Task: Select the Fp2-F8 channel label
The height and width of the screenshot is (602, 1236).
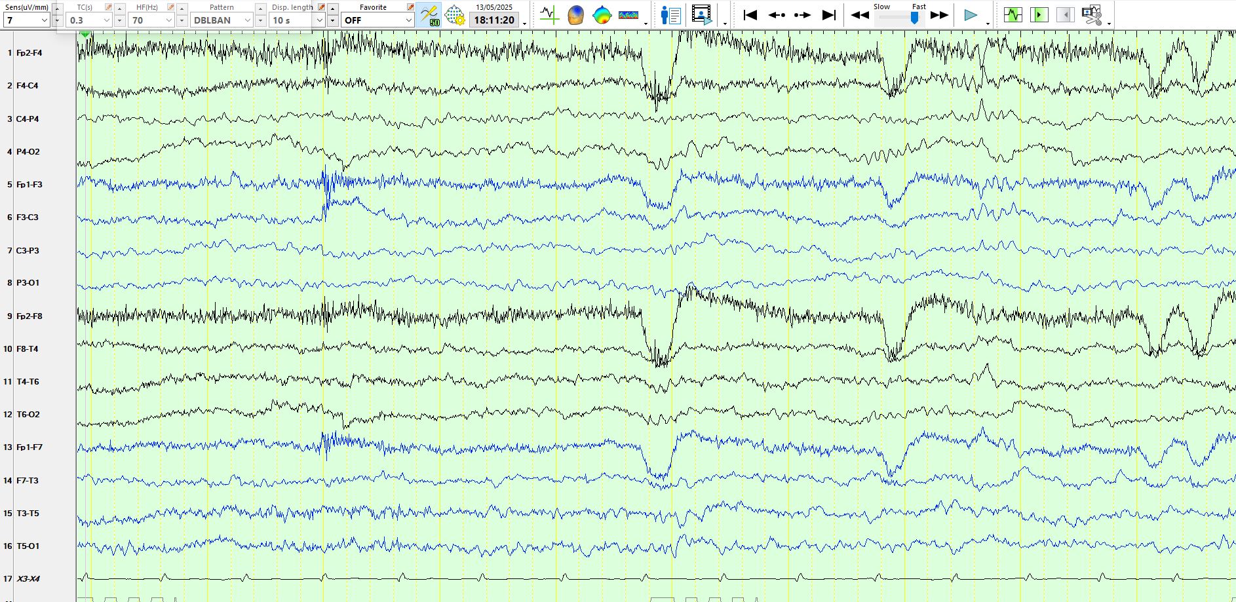Action: click(x=29, y=316)
